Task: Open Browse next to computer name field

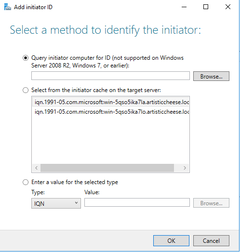Action: click(211, 76)
